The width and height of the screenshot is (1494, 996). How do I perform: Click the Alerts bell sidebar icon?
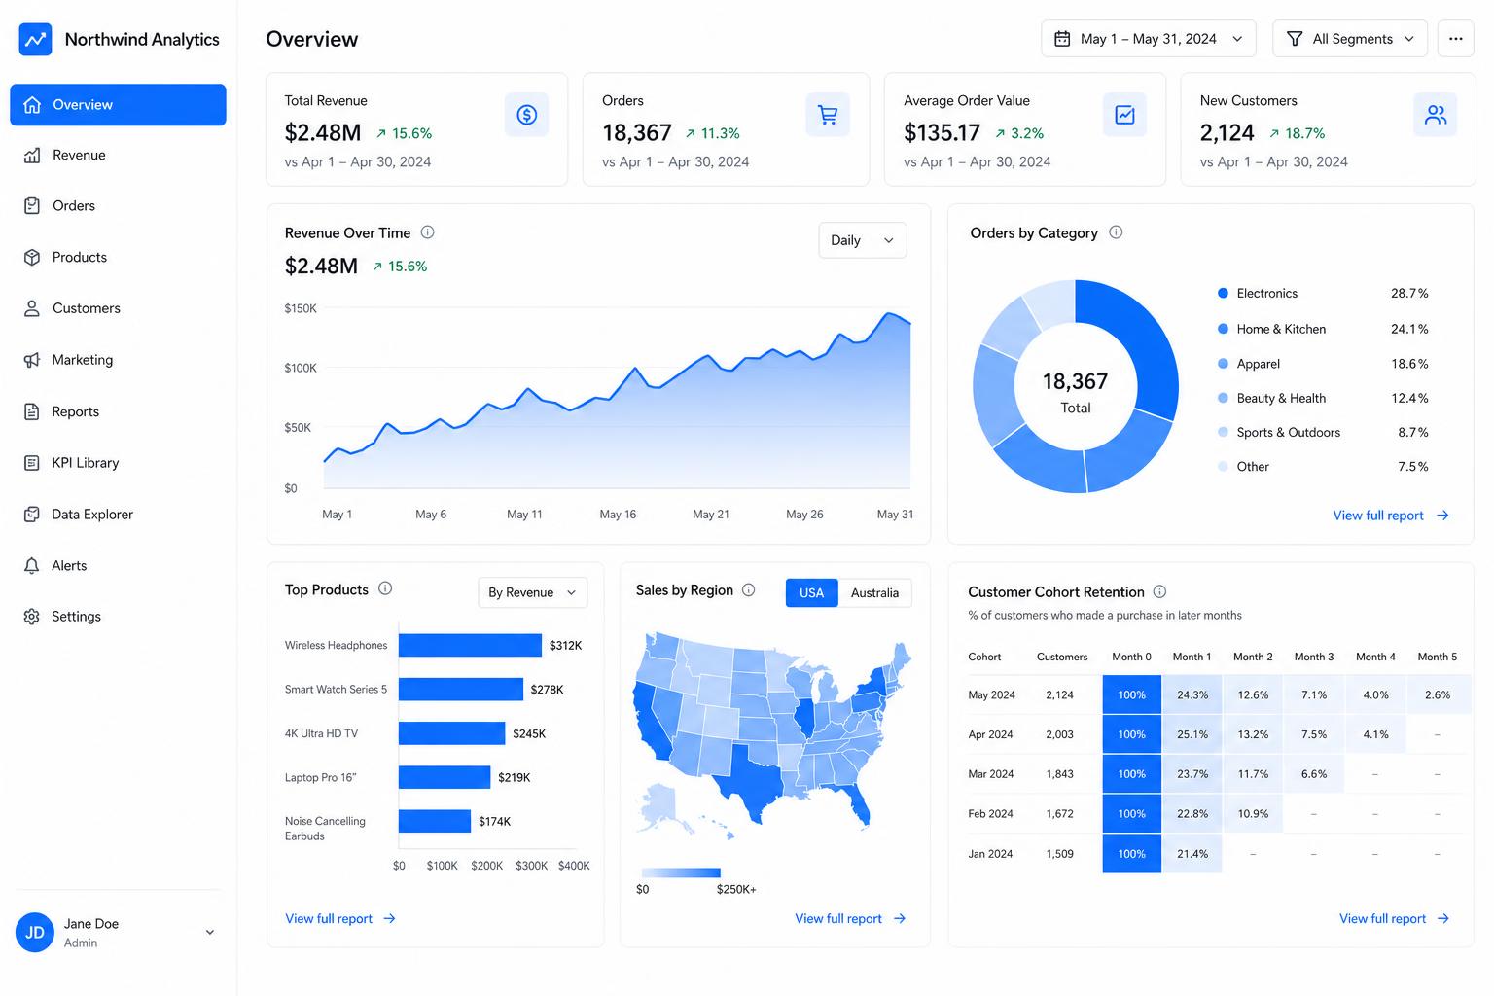pyautogui.click(x=32, y=566)
